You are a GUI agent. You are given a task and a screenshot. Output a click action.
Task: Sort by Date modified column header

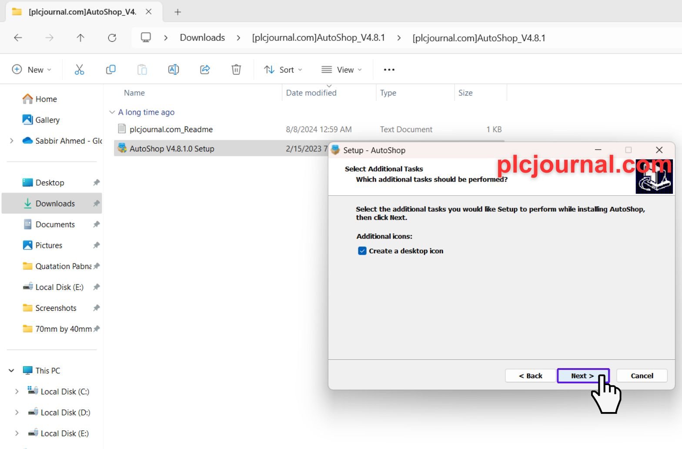pyautogui.click(x=311, y=93)
